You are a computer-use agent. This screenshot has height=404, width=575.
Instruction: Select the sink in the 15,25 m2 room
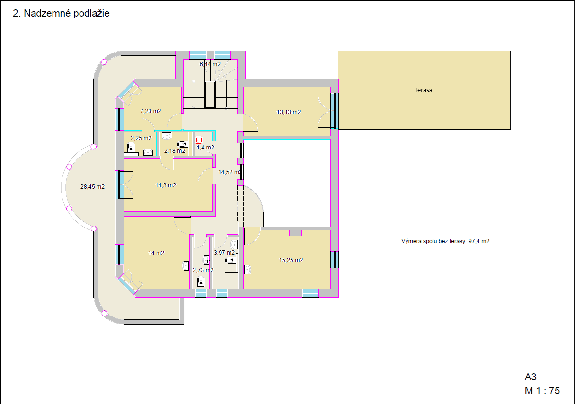(248, 270)
